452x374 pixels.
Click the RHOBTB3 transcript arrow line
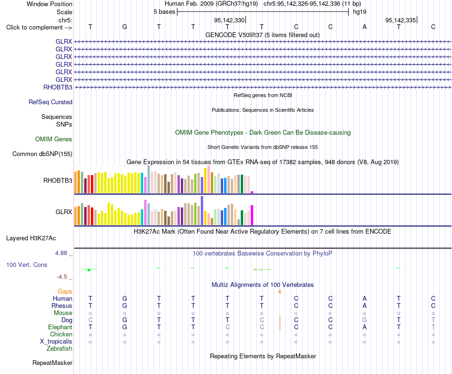click(x=263, y=87)
